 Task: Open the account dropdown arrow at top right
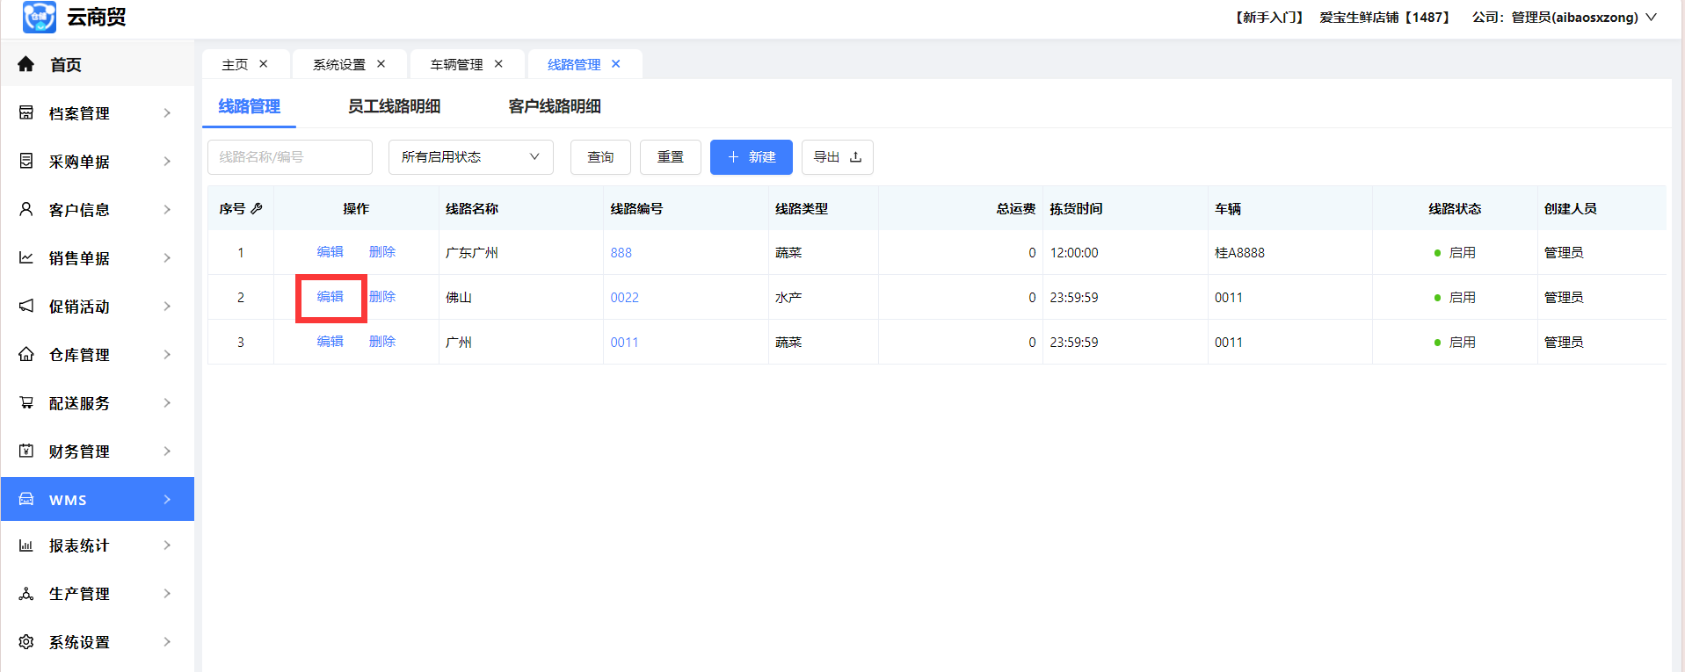coord(1651,18)
